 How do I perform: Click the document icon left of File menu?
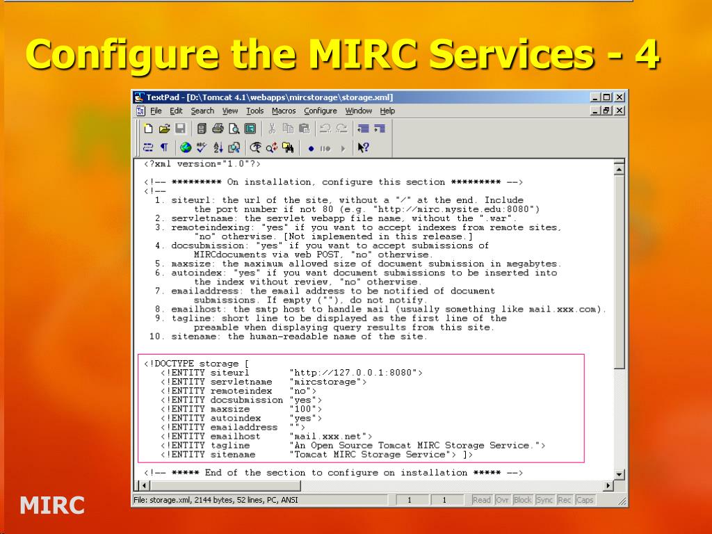pyautogui.click(x=140, y=111)
